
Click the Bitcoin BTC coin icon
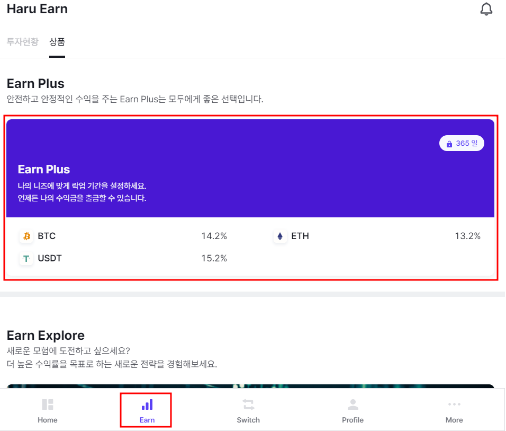tap(26, 236)
